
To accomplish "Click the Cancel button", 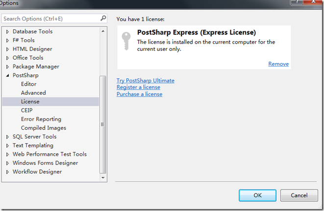I will click(x=299, y=195).
